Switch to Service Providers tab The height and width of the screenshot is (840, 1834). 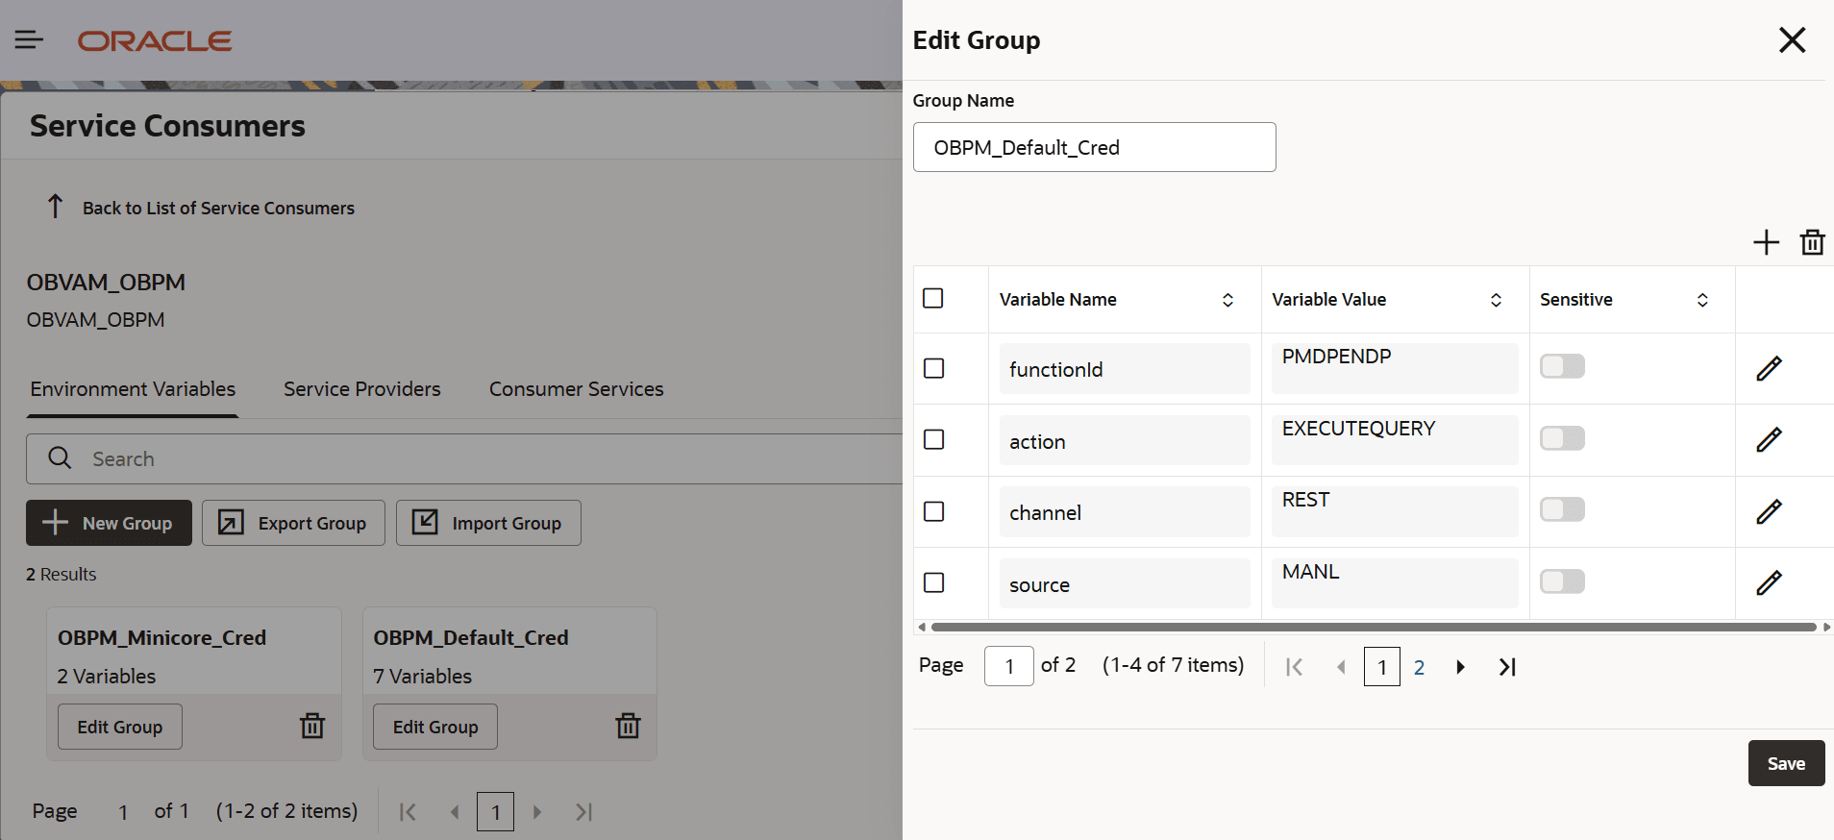coord(361,389)
